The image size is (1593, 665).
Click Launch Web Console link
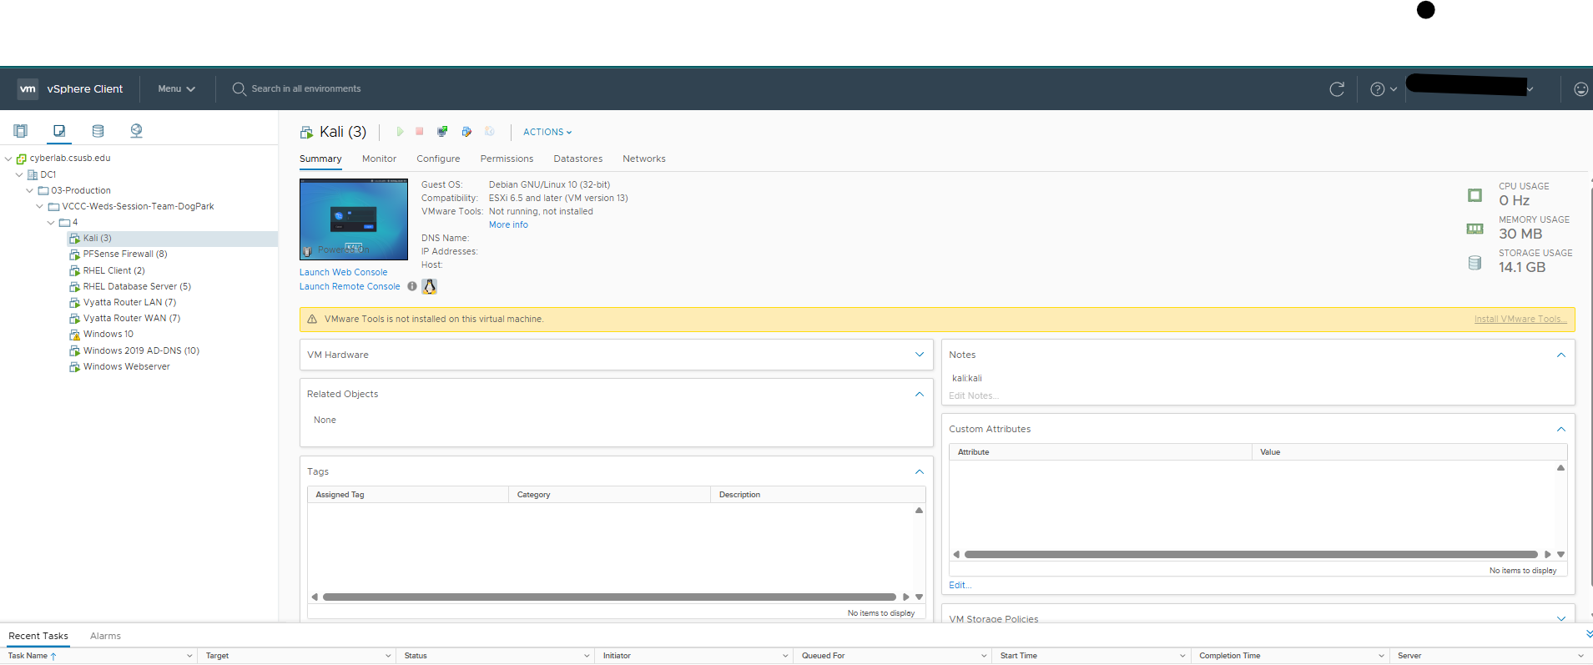coord(343,272)
